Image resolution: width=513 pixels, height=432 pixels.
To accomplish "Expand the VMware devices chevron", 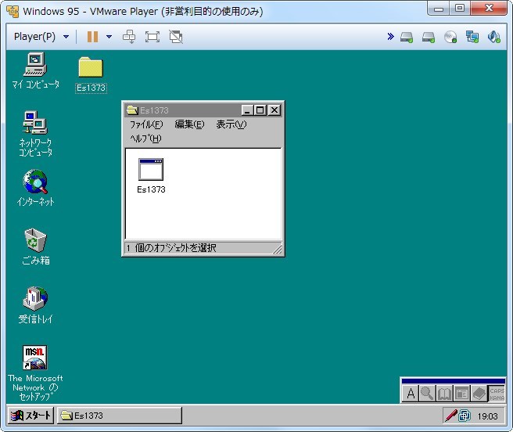I will (390, 36).
